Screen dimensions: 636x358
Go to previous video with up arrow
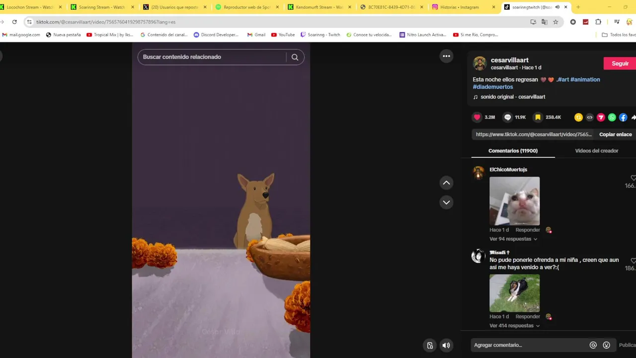pos(446,183)
